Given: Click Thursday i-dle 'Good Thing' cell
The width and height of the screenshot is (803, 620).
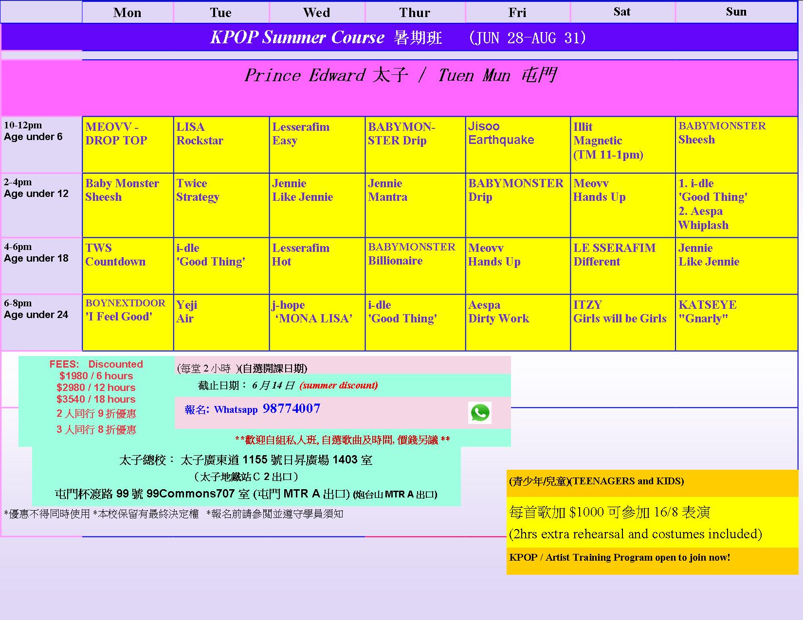Looking at the screenshot, I should 415,322.
